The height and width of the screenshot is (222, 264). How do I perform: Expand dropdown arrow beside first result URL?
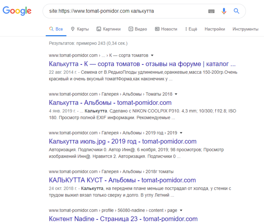(x=153, y=55)
